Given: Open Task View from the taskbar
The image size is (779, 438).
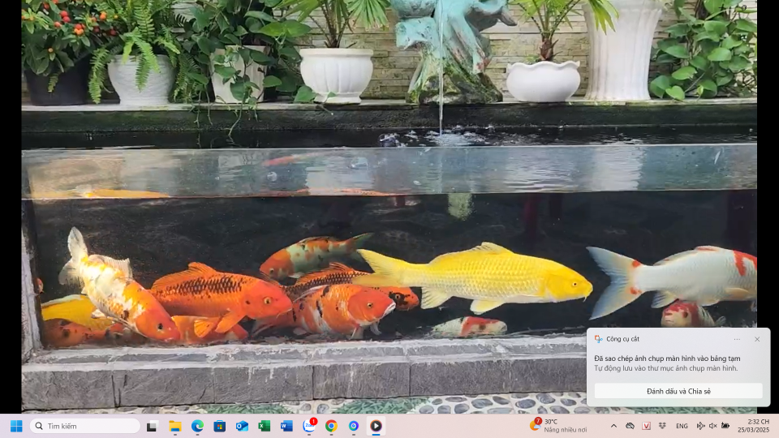Looking at the screenshot, I should [x=152, y=426].
